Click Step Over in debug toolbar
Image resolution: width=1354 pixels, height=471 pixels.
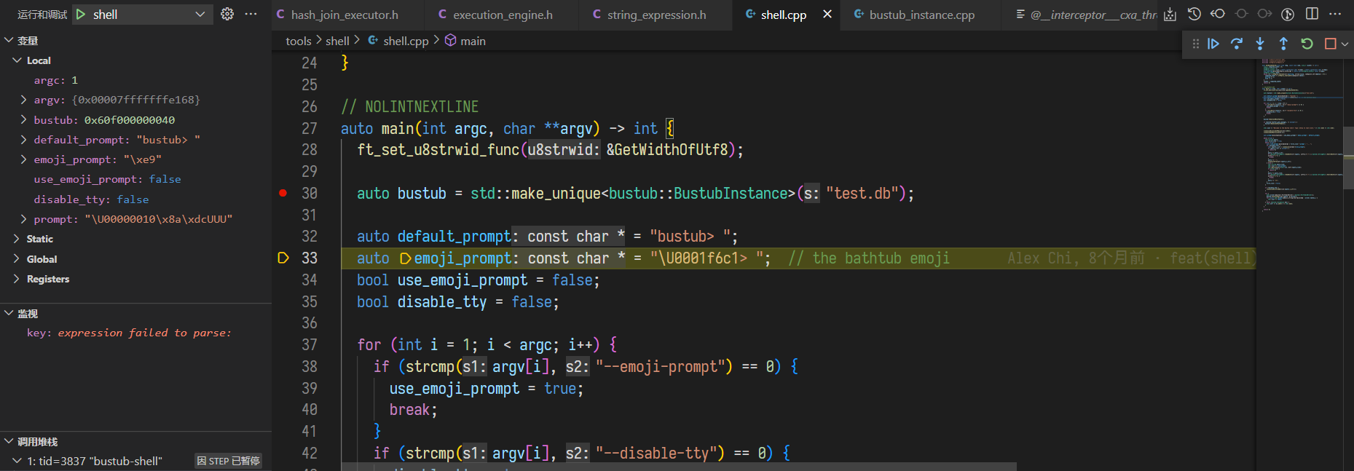(1237, 44)
